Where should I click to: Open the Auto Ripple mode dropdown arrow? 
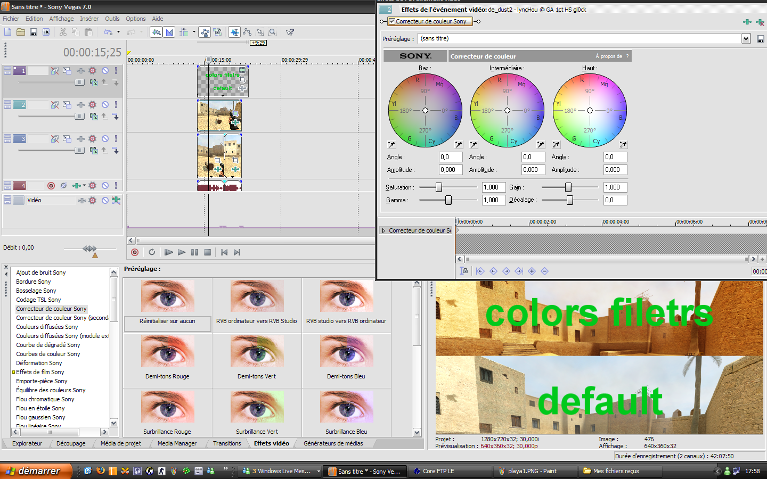point(194,32)
